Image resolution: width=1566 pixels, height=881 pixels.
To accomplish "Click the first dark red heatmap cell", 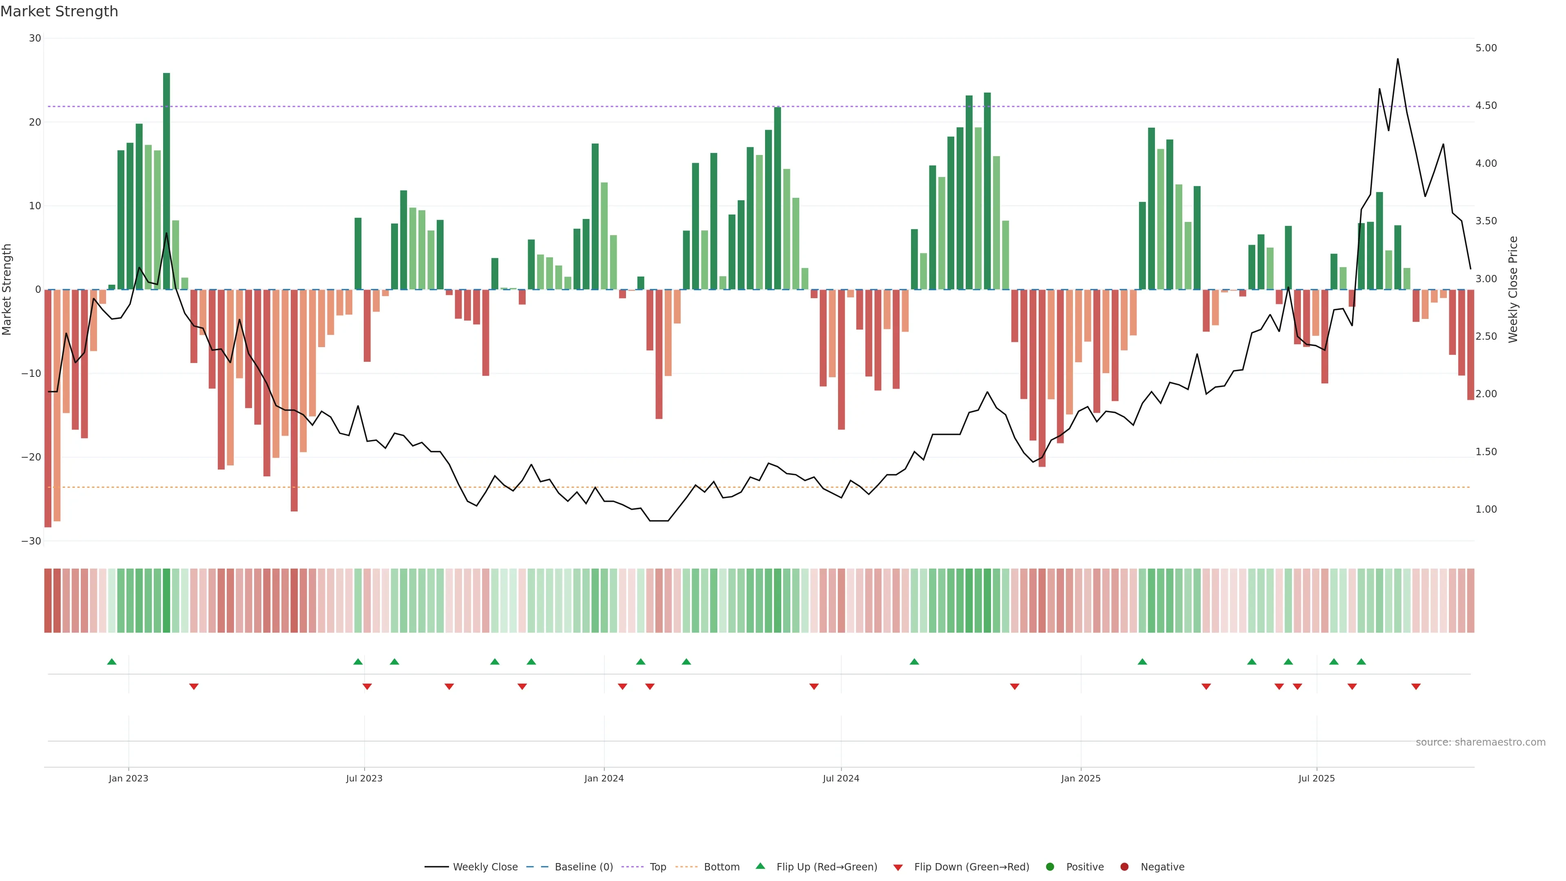I will point(48,601).
